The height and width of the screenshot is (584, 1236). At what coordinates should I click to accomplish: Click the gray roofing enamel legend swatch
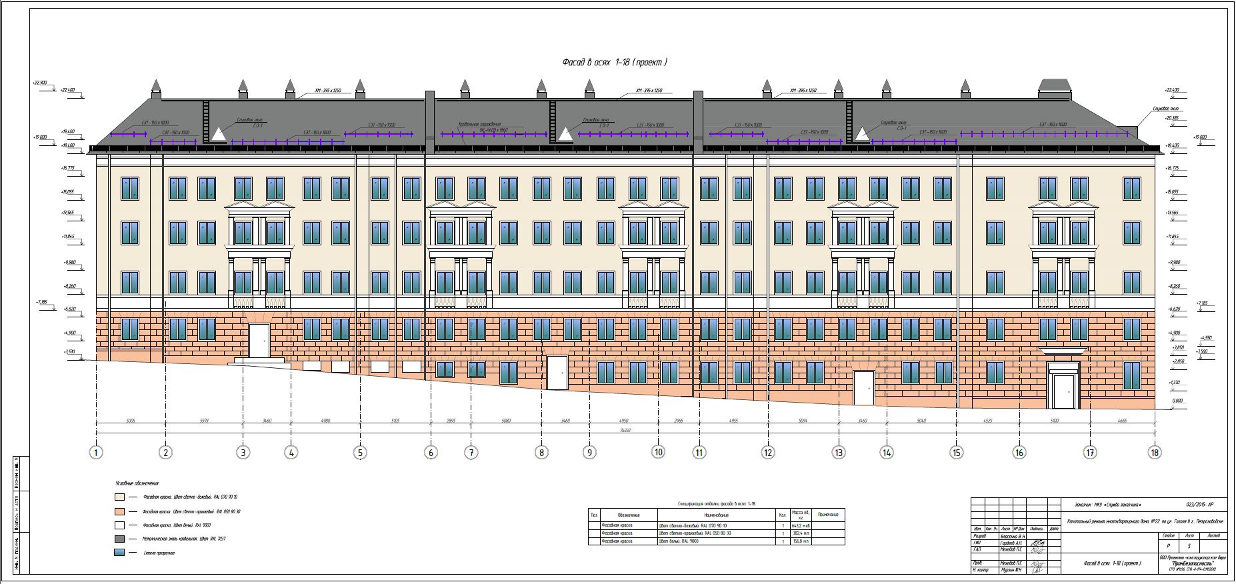tap(120, 539)
